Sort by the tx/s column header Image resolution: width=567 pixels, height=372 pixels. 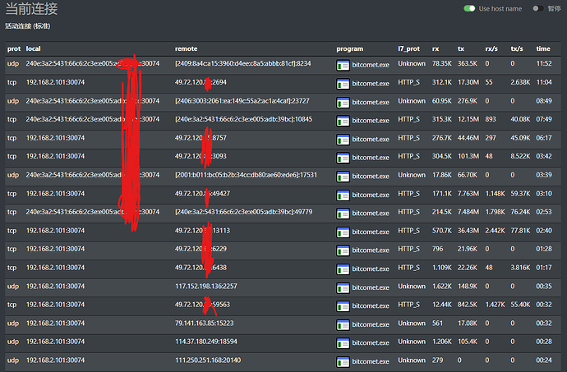point(517,48)
